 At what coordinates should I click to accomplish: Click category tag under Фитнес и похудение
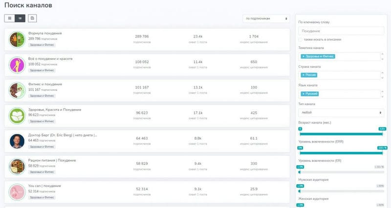(x=42, y=95)
